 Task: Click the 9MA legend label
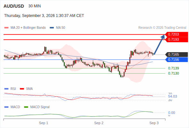(x=29, y=89)
